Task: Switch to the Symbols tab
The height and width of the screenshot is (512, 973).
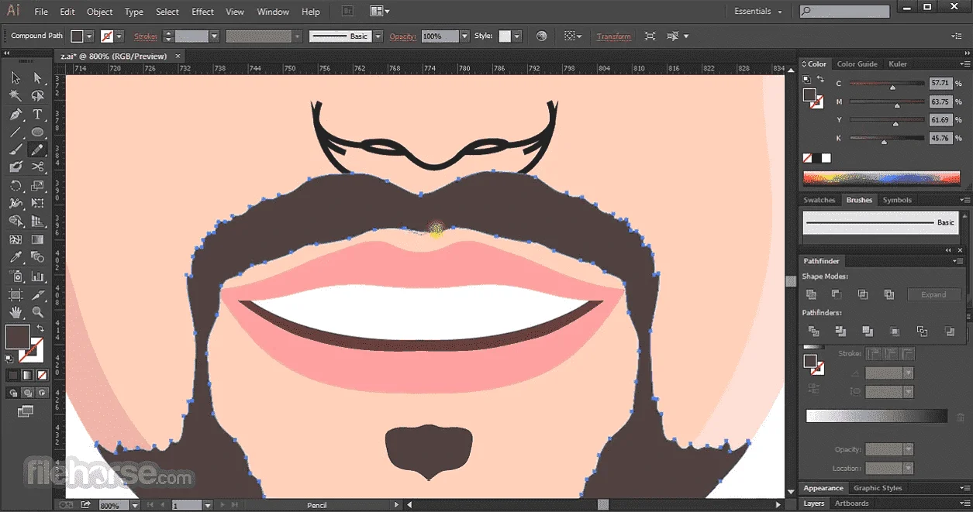Action: click(x=897, y=200)
